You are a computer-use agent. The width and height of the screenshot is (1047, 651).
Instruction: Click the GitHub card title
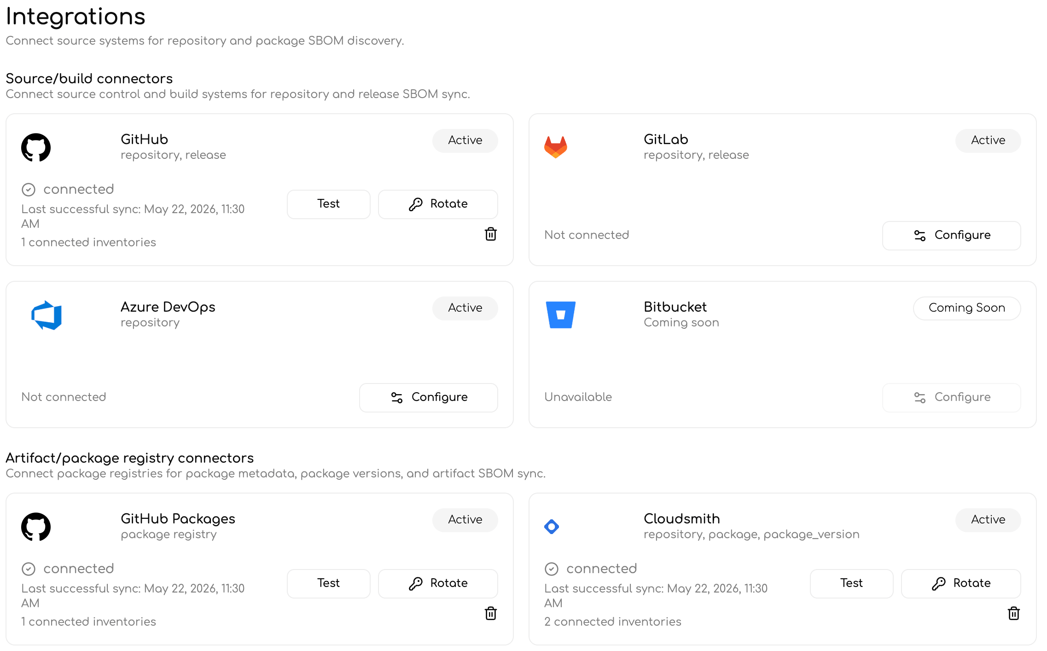click(145, 139)
